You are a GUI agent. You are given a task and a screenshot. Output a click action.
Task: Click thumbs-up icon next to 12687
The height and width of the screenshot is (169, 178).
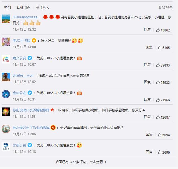click(x=158, y=117)
